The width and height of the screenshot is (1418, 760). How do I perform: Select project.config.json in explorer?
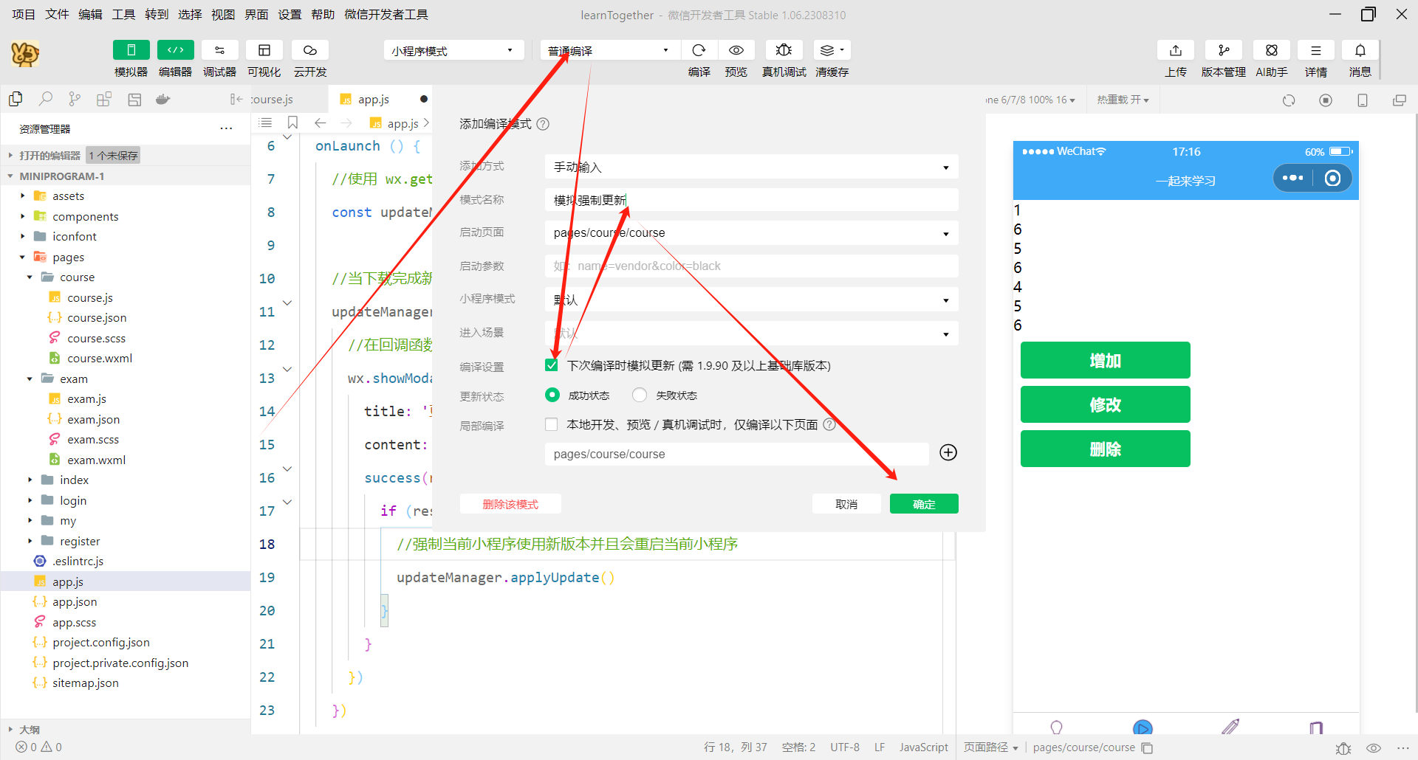[101, 642]
